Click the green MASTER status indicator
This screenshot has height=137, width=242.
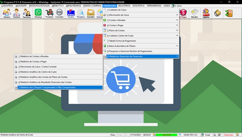click(x=167, y=135)
